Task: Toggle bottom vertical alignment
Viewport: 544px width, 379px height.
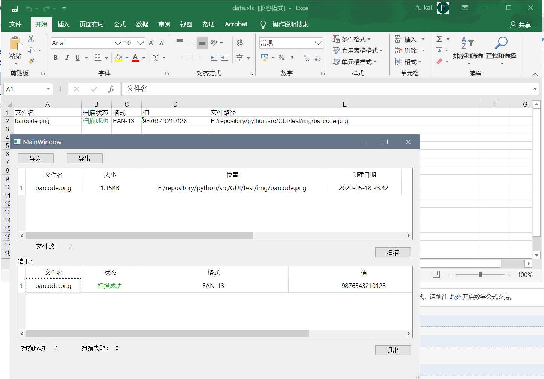Action: 202,43
